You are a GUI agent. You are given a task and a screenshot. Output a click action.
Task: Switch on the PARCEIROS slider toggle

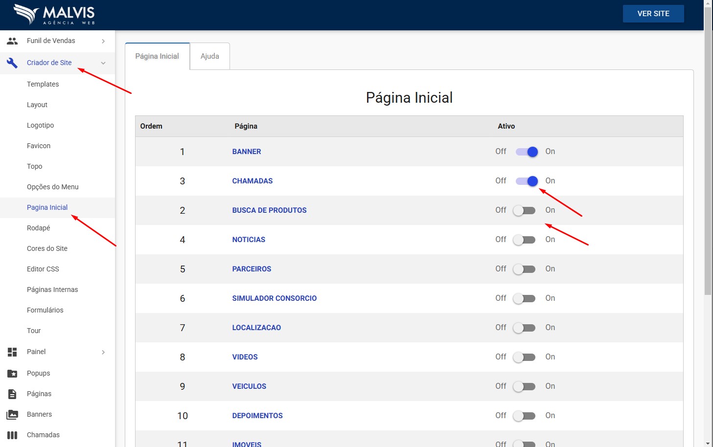point(524,269)
